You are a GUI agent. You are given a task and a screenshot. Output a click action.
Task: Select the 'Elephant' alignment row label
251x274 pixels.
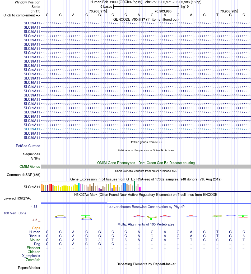[x=34, y=248]
